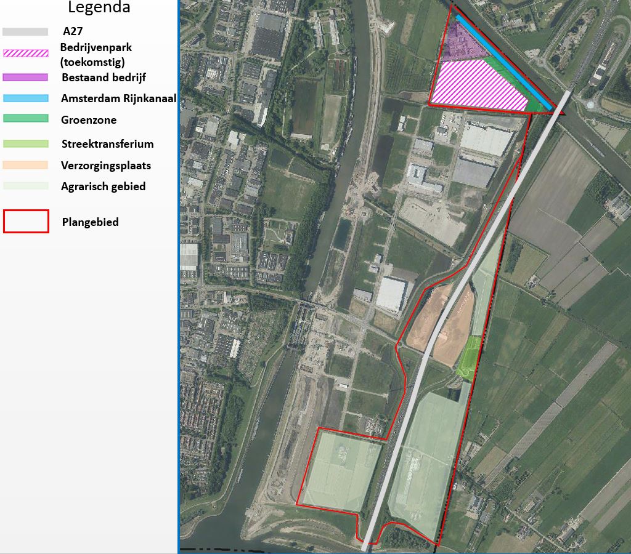Image resolution: width=631 pixels, height=554 pixels.
Task: Select the 'Bedrijvenpark (toekomstig)' legend label
Action: (96, 54)
